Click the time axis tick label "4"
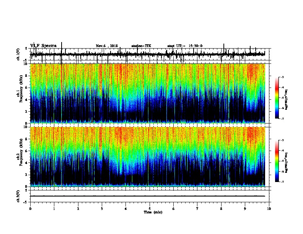The width and height of the screenshot is (303, 234). pyautogui.click(x=126, y=209)
